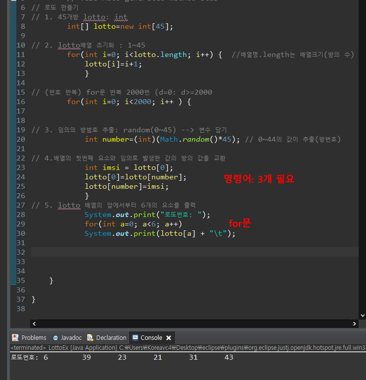The image size is (366, 380).
Task: Click the editor vertical scroll down arrow
Action: pyautogui.click(x=363, y=316)
